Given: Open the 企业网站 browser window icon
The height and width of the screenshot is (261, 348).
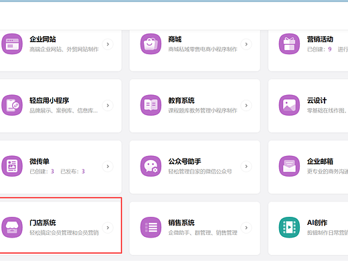Looking at the screenshot, I should [12, 44].
